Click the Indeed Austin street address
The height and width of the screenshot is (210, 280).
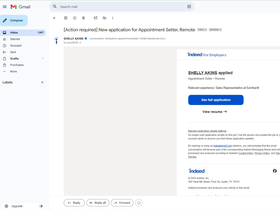tap(214, 182)
